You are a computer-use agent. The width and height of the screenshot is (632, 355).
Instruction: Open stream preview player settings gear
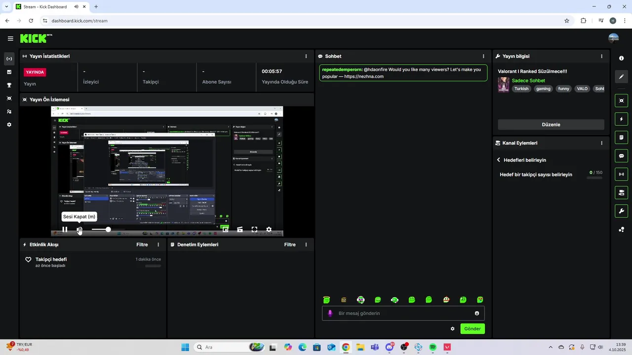coord(269,229)
